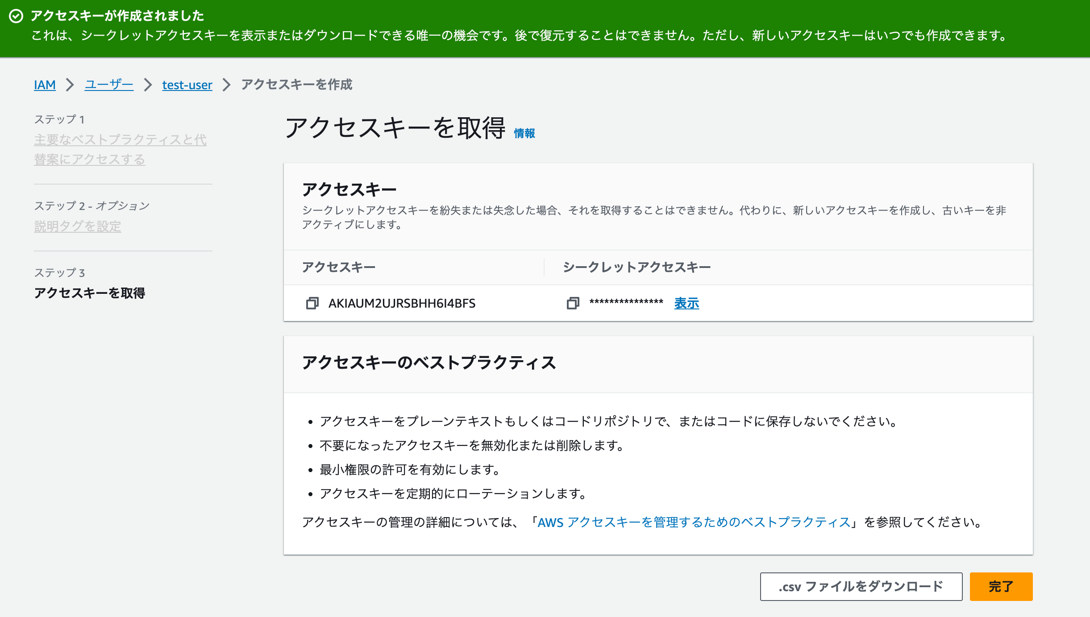Click banner title アクセスキーが作成されました
This screenshot has height=617, width=1090.
coord(117,16)
